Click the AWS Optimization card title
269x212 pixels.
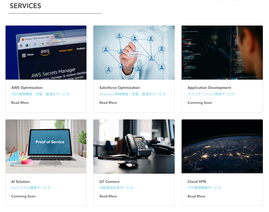pos(27,88)
